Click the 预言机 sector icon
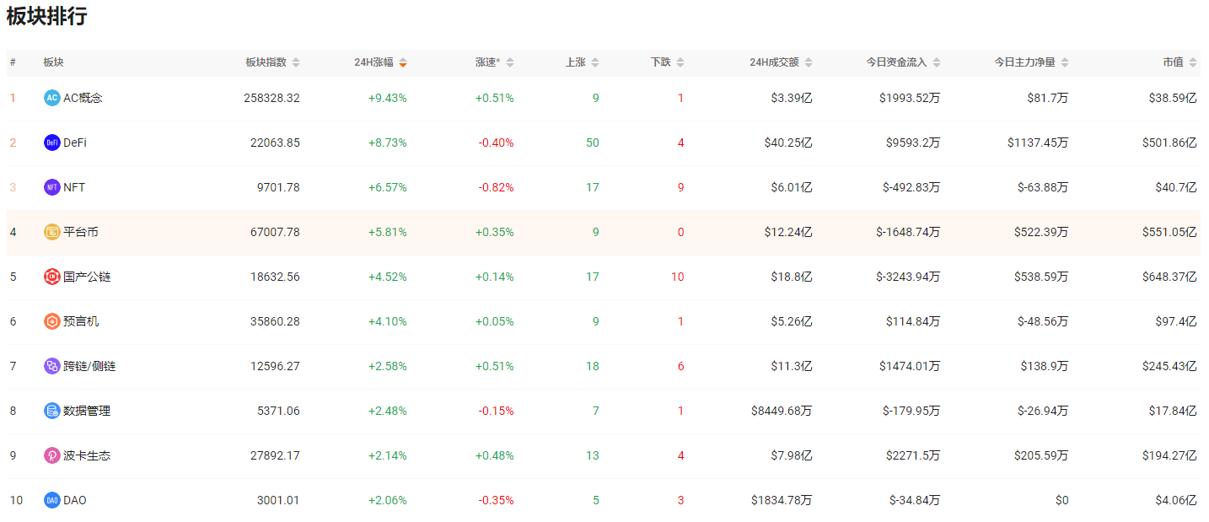This screenshot has width=1209, height=522. [x=52, y=321]
